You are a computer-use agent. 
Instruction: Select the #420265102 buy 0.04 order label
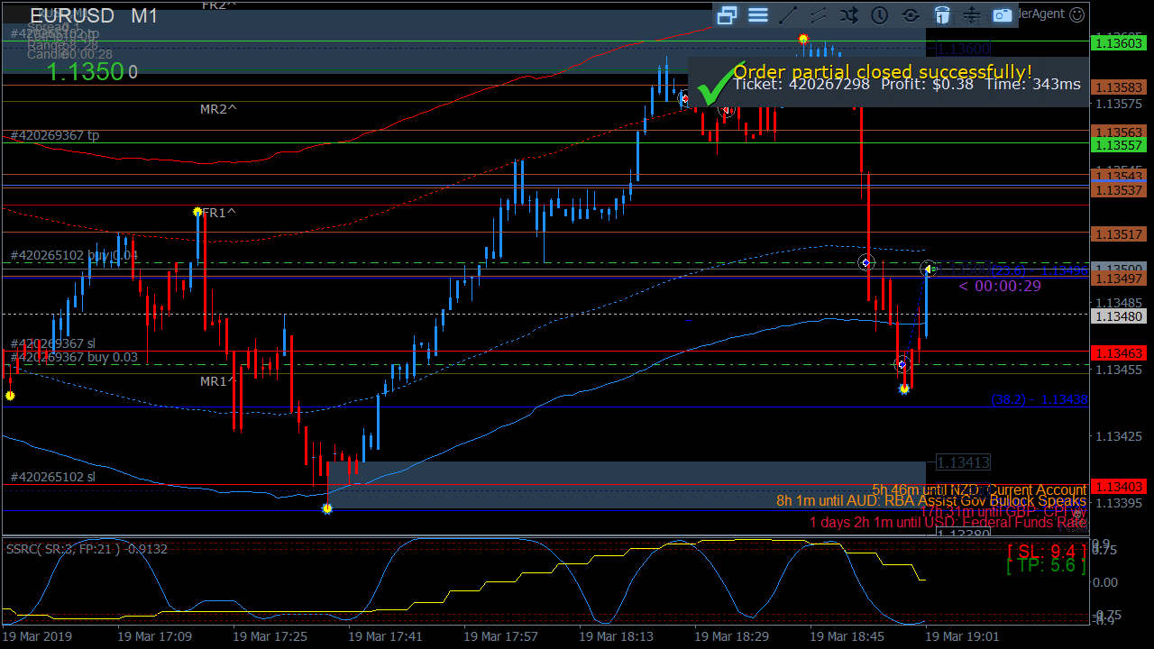click(74, 255)
